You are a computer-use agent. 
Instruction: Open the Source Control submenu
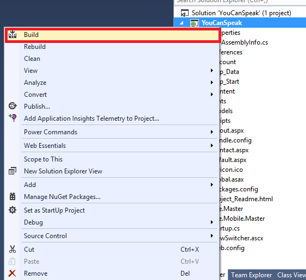[x=111, y=235]
